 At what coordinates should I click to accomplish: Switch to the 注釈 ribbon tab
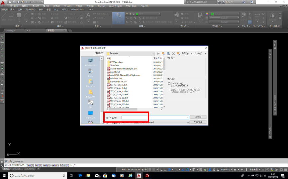click(20, 10)
